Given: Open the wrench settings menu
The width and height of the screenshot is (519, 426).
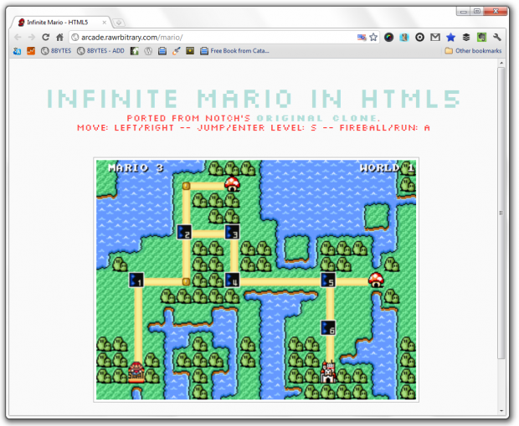Looking at the screenshot, I should [x=497, y=38].
